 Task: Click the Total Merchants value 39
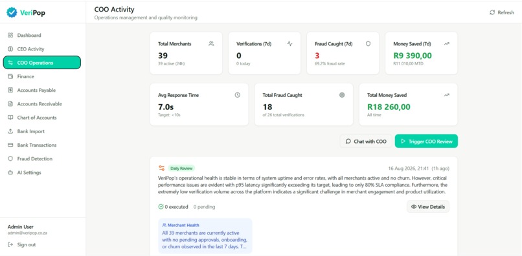tap(163, 56)
